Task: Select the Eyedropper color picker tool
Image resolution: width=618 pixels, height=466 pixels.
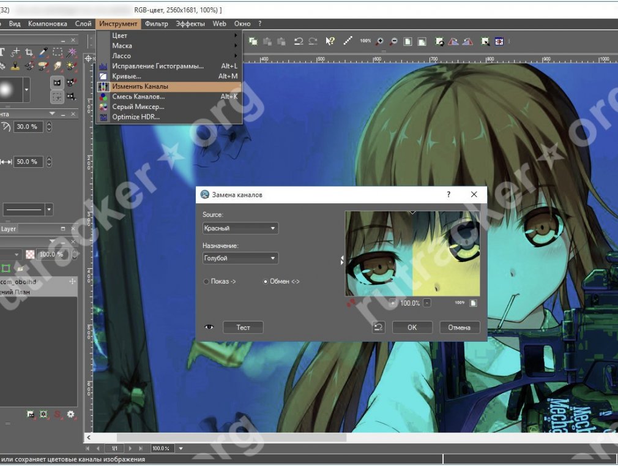Action: point(43,52)
